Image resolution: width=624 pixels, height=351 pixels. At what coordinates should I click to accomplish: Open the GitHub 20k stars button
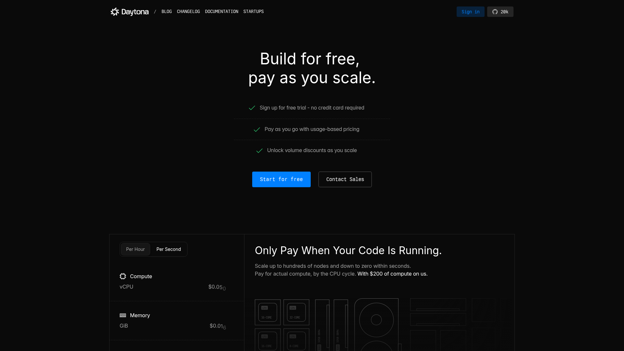[x=500, y=12]
